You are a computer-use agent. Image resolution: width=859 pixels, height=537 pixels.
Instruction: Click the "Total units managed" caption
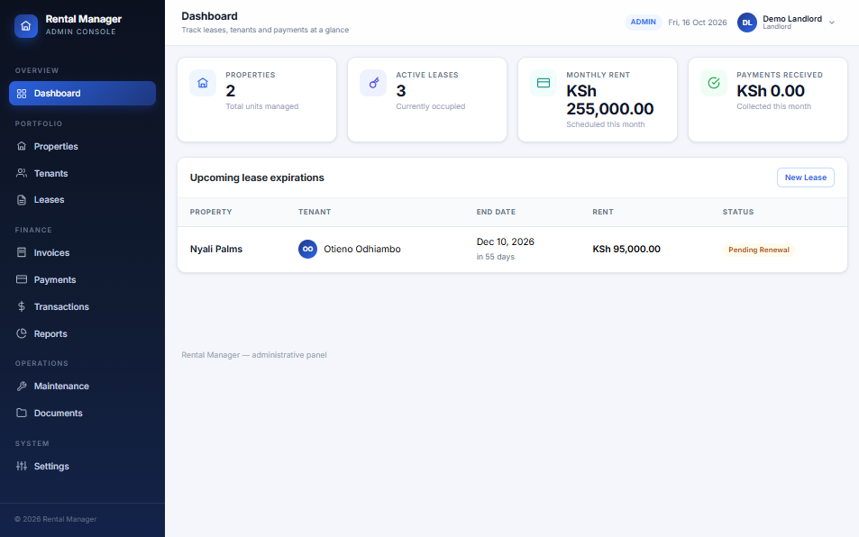point(262,106)
